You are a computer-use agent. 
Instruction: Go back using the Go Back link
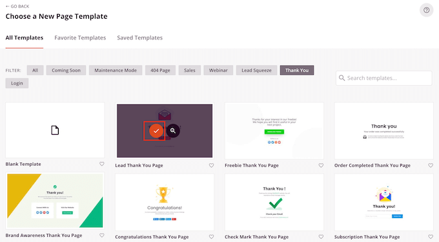coord(17,6)
